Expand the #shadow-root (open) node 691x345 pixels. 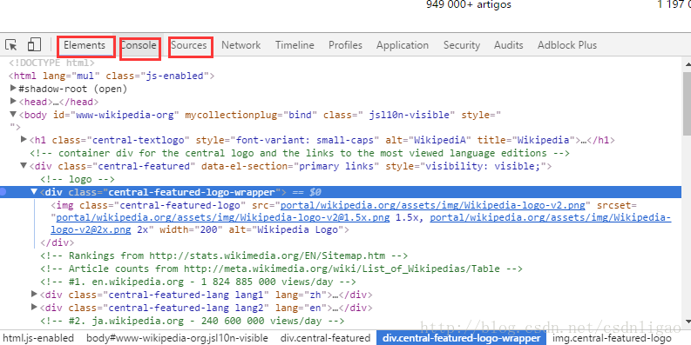pos(14,89)
